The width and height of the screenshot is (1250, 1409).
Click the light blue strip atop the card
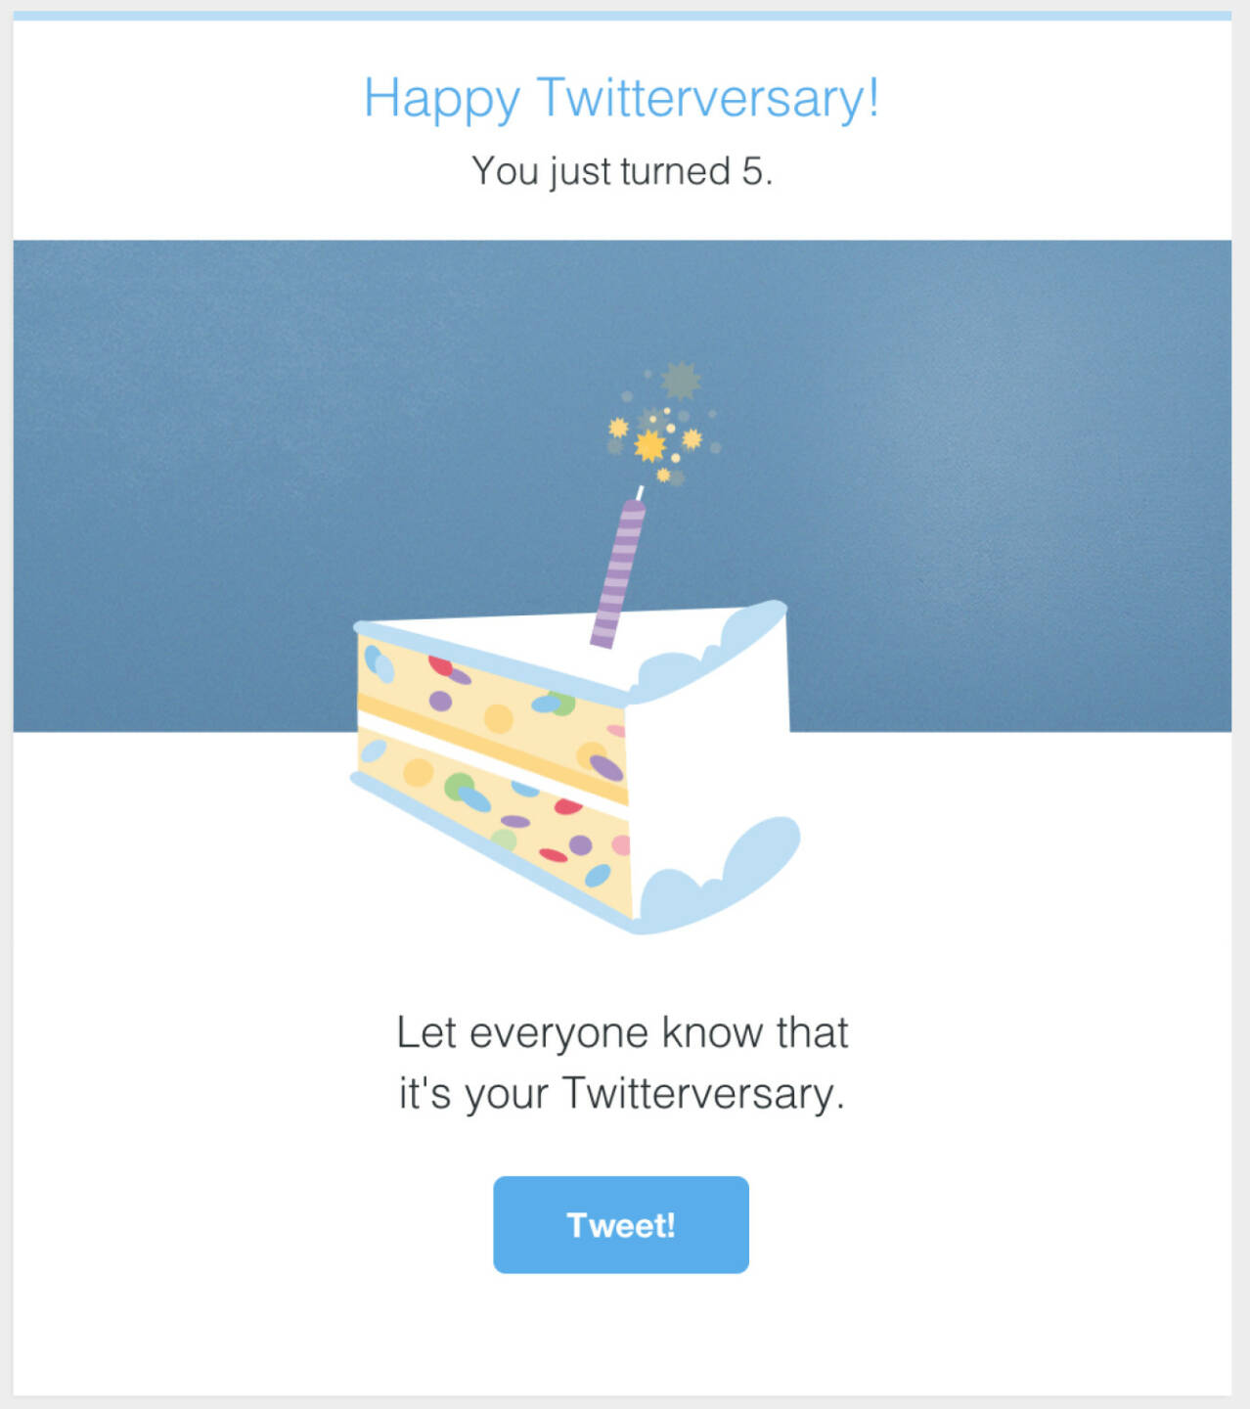(x=621, y=16)
